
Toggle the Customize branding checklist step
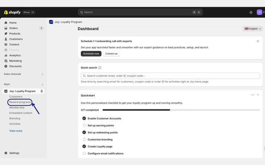84,139
